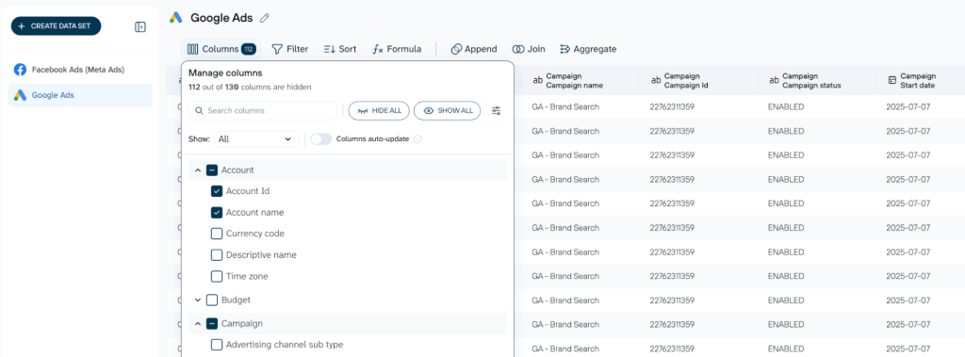The image size is (965, 357).
Task: Uncheck the Account name checkbox
Action: point(217,212)
